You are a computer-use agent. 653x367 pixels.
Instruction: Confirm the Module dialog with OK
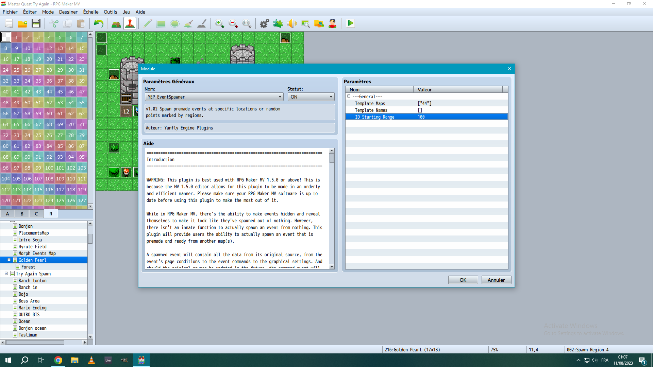pos(463,280)
